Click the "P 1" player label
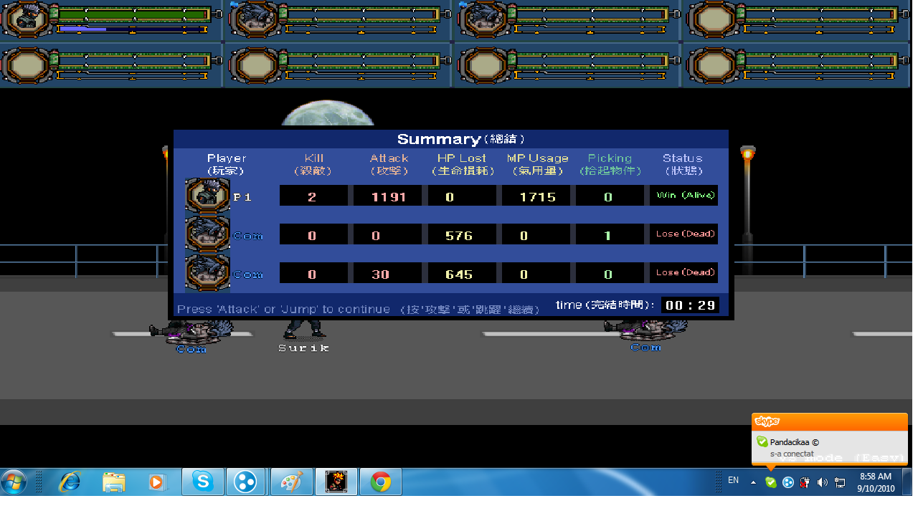The width and height of the screenshot is (918, 516). tap(242, 196)
